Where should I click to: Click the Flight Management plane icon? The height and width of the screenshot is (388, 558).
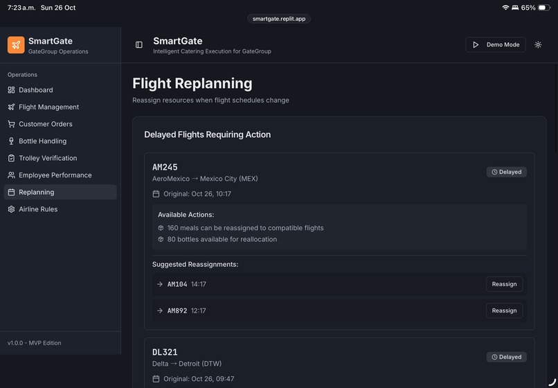click(11, 107)
